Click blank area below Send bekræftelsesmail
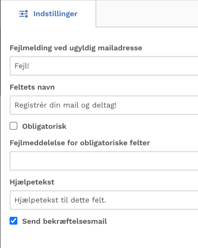Image resolution: width=198 pixels, height=248 pixels. click(x=99, y=237)
